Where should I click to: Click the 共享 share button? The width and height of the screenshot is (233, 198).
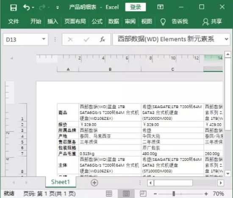[212, 22]
